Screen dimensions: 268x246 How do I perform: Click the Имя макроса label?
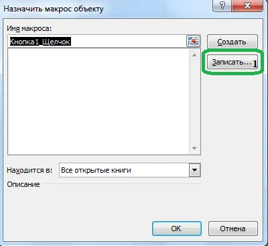(x=29, y=28)
